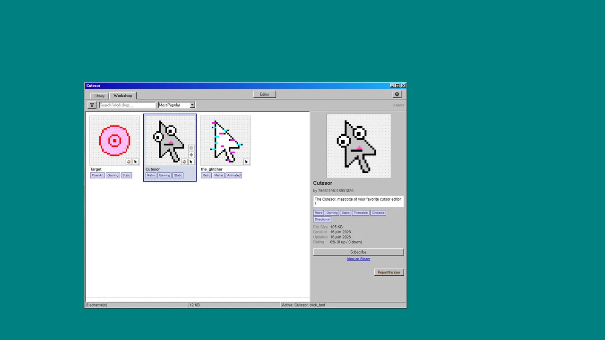Click the cursor arrow badge on Target
This screenshot has height=340, width=605.
pos(136,162)
